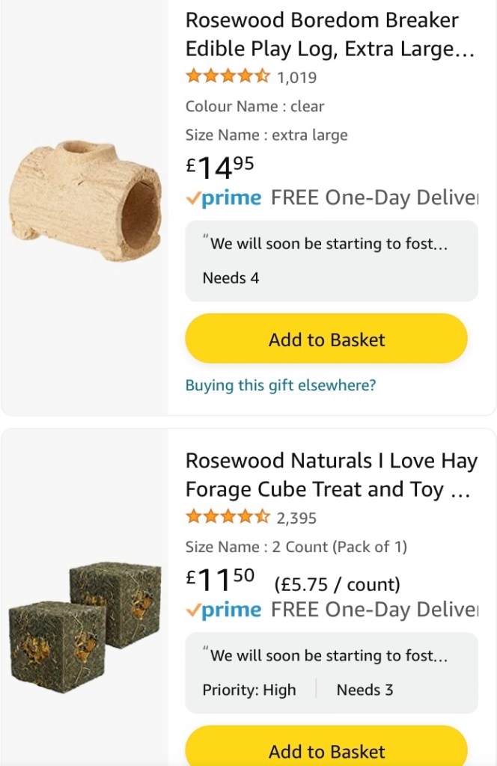Open the 1,019 reviews count

(x=296, y=77)
